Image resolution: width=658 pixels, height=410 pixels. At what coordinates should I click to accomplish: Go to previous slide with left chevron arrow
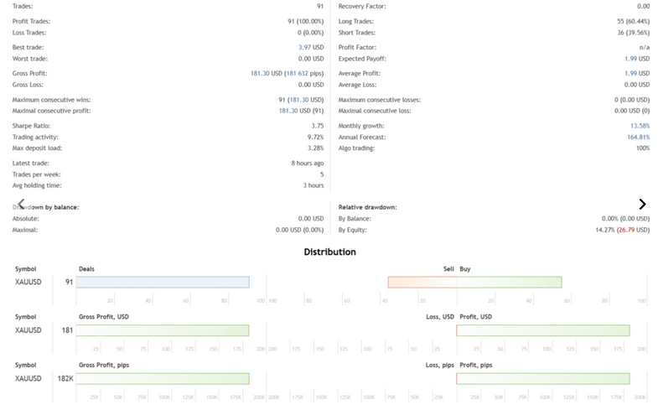21,204
